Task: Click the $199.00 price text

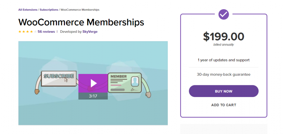Action: [x=224, y=37]
